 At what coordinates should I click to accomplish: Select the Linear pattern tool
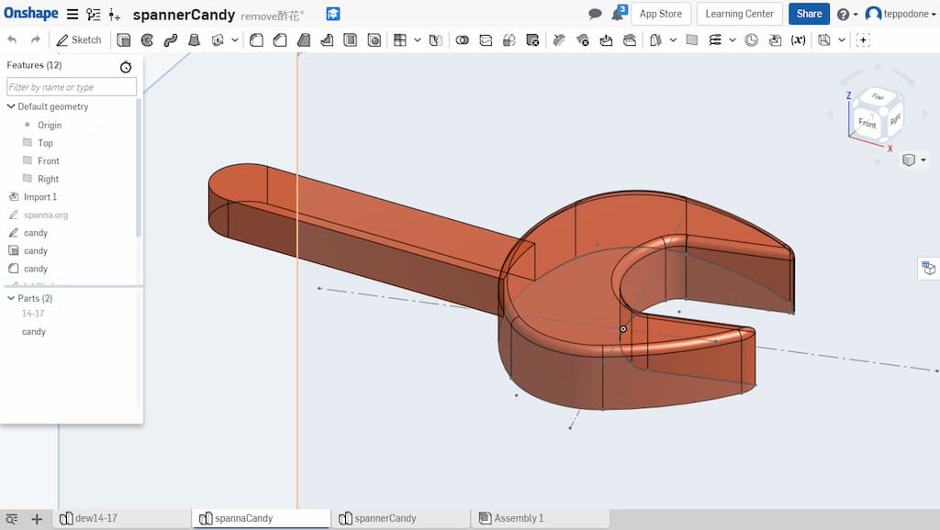[x=400, y=40]
